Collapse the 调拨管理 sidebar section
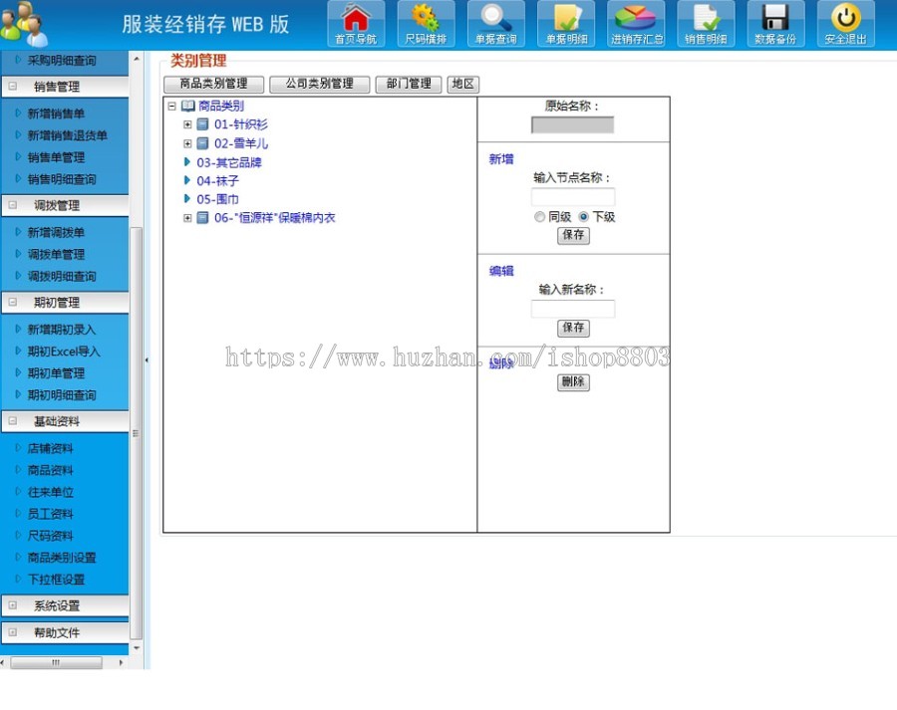 click(x=13, y=205)
